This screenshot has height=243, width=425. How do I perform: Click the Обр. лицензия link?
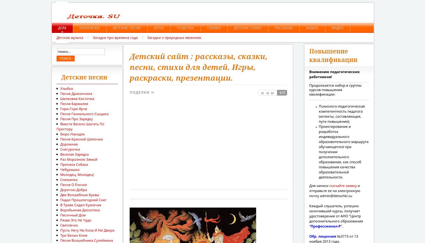click(323, 236)
